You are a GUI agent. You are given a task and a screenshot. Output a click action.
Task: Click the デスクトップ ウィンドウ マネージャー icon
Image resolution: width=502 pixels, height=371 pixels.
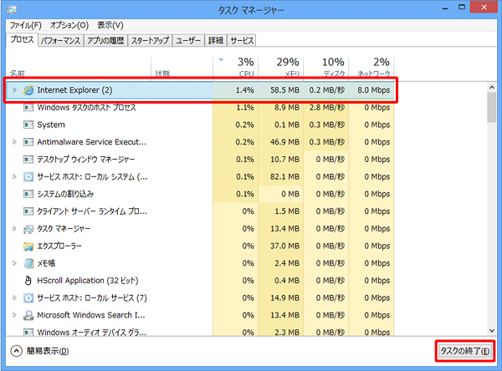coord(28,160)
